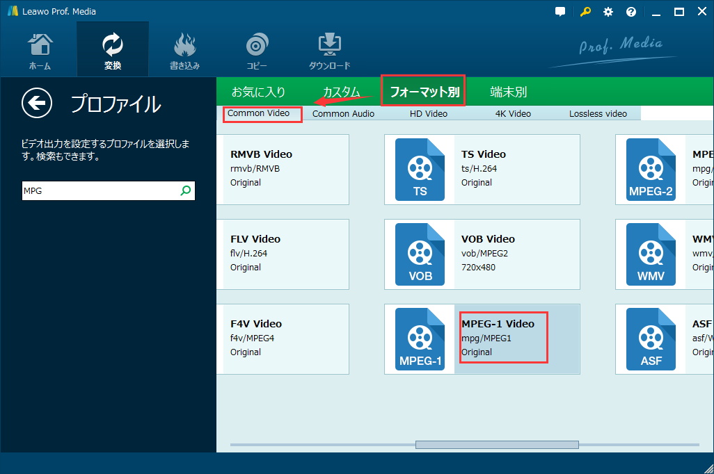The height and width of the screenshot is (474, 714).
Task: Choose the VOB Video profile
Action: (482, 254)
